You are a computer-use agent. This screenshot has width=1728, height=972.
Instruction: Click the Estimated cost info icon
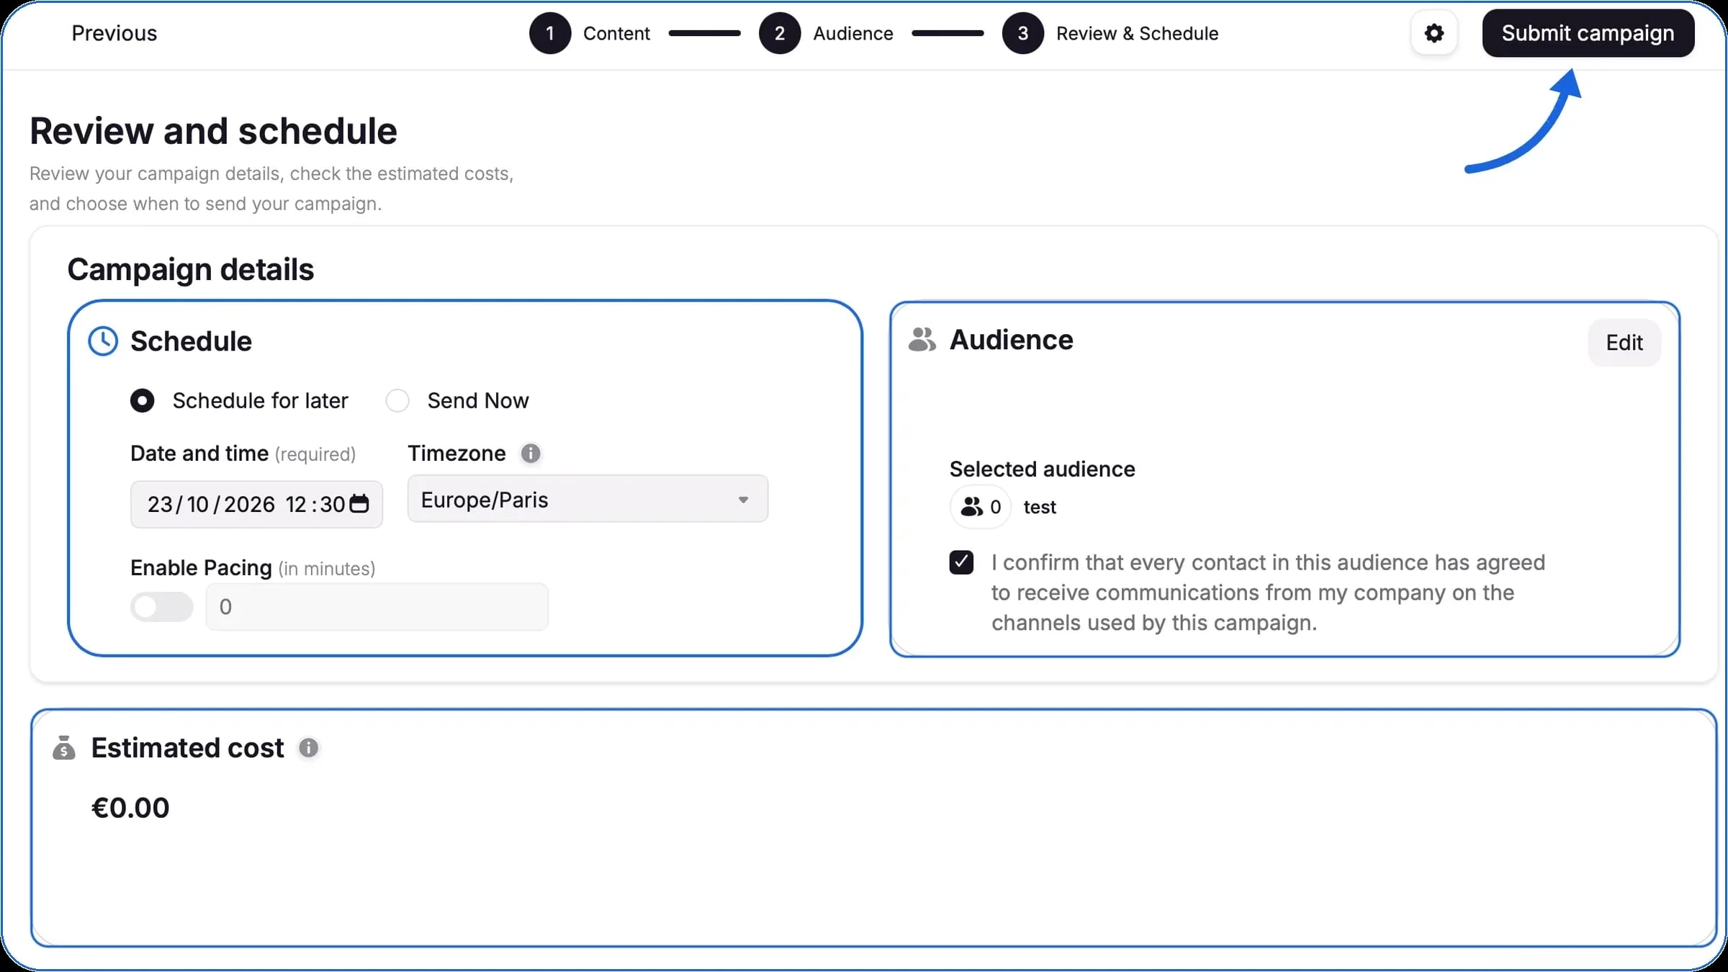tap(309, 748)
